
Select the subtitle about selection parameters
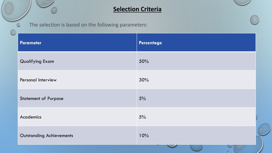[88, 25]
